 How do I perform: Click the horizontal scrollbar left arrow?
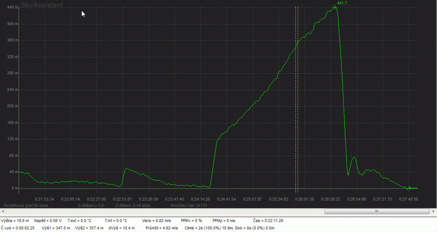3,212
